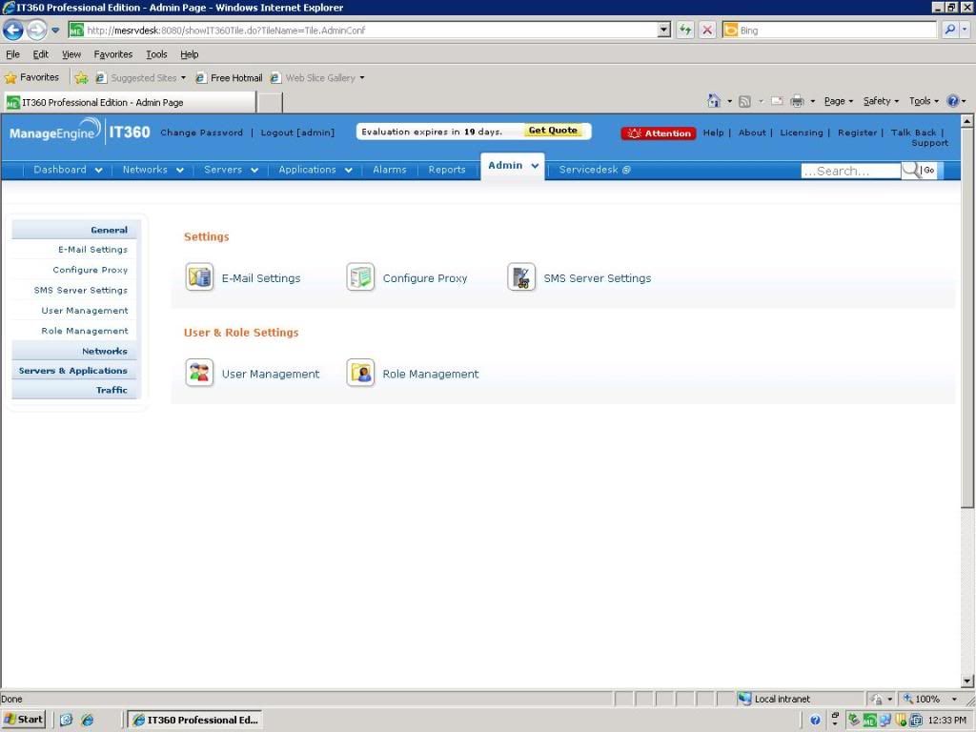Viewport: 976px width, 732px height.
Task: Click the yellow Get Quote button
Action: [553, 131]
